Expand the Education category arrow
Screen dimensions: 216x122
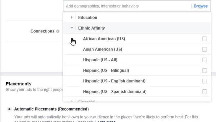pyautogui.click(x=72, y=17)
